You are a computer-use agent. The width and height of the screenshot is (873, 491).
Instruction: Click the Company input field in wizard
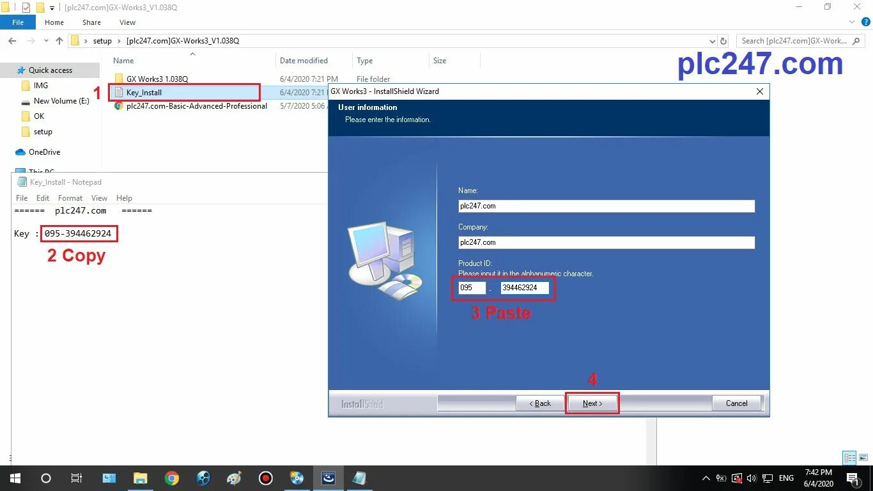606,242
